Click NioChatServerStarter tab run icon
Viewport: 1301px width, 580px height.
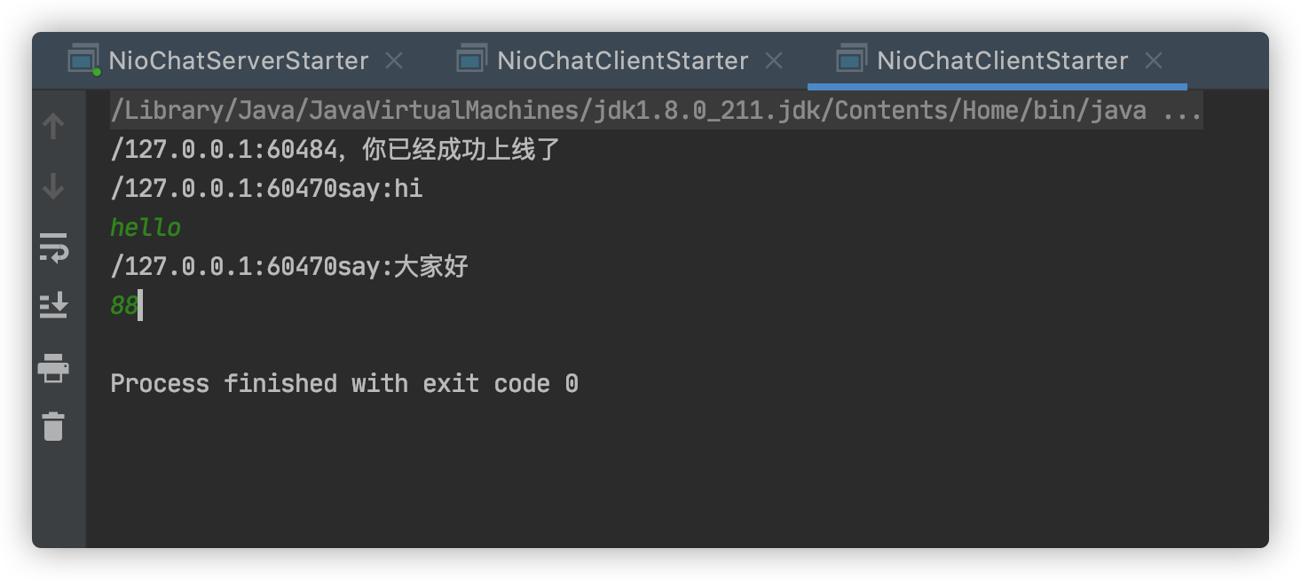[x=84, y=59]
